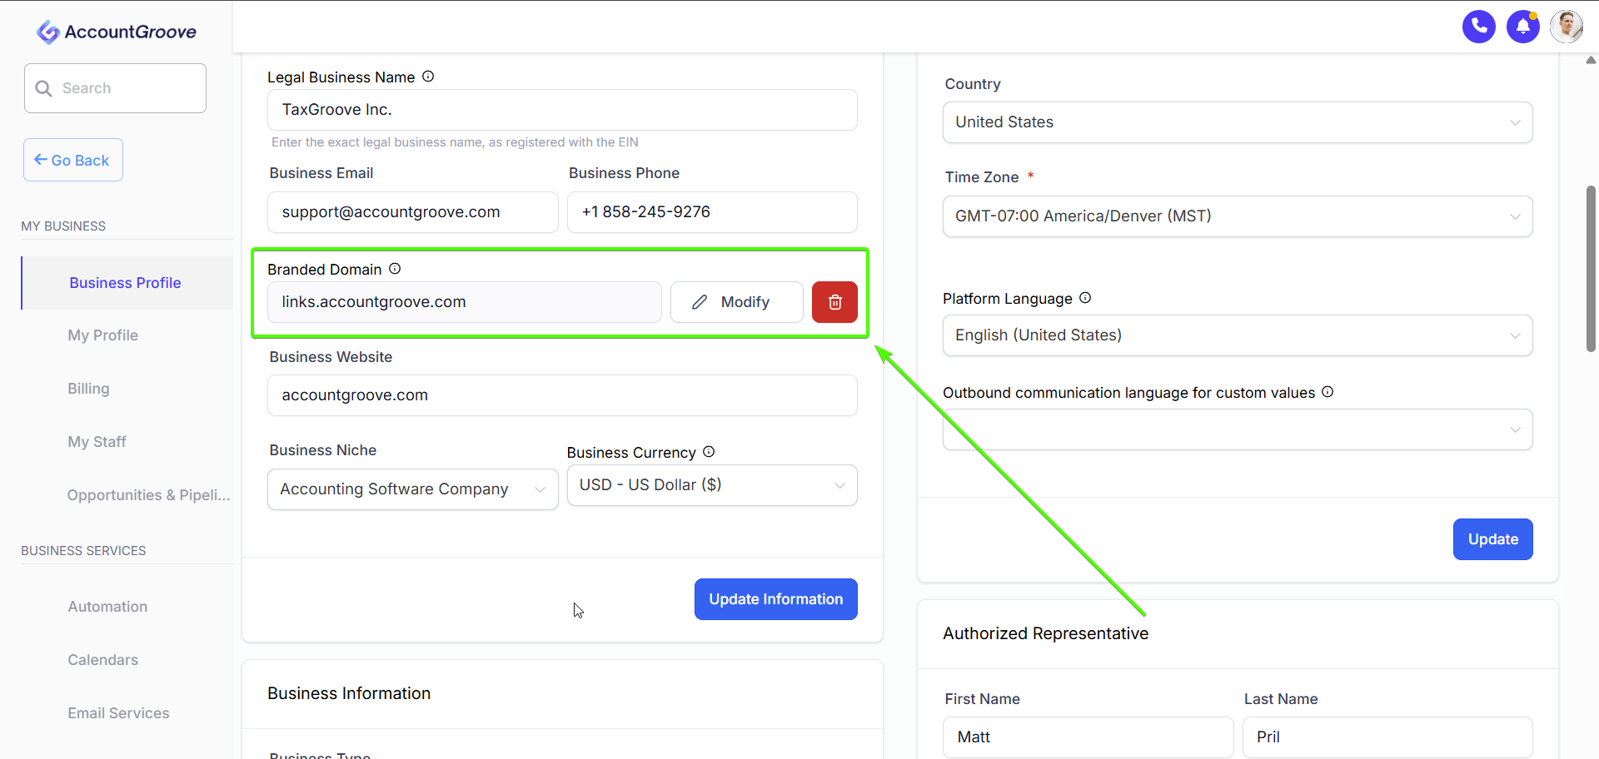Screen dimensions: 1599x759
Task: Open the Country dropdown
Action: (x=1238, y=122)
